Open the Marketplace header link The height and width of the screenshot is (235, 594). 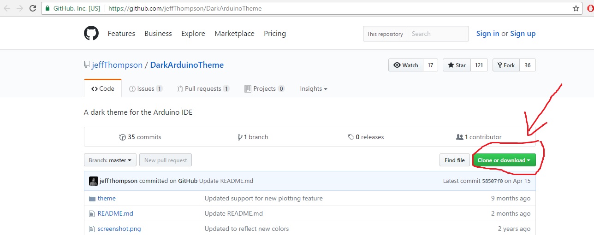[234, 34]
